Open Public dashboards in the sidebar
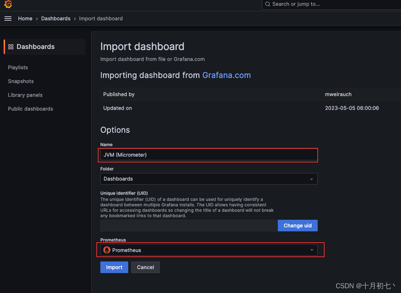The height and width of the screenshot is (293, 401). 30,109
